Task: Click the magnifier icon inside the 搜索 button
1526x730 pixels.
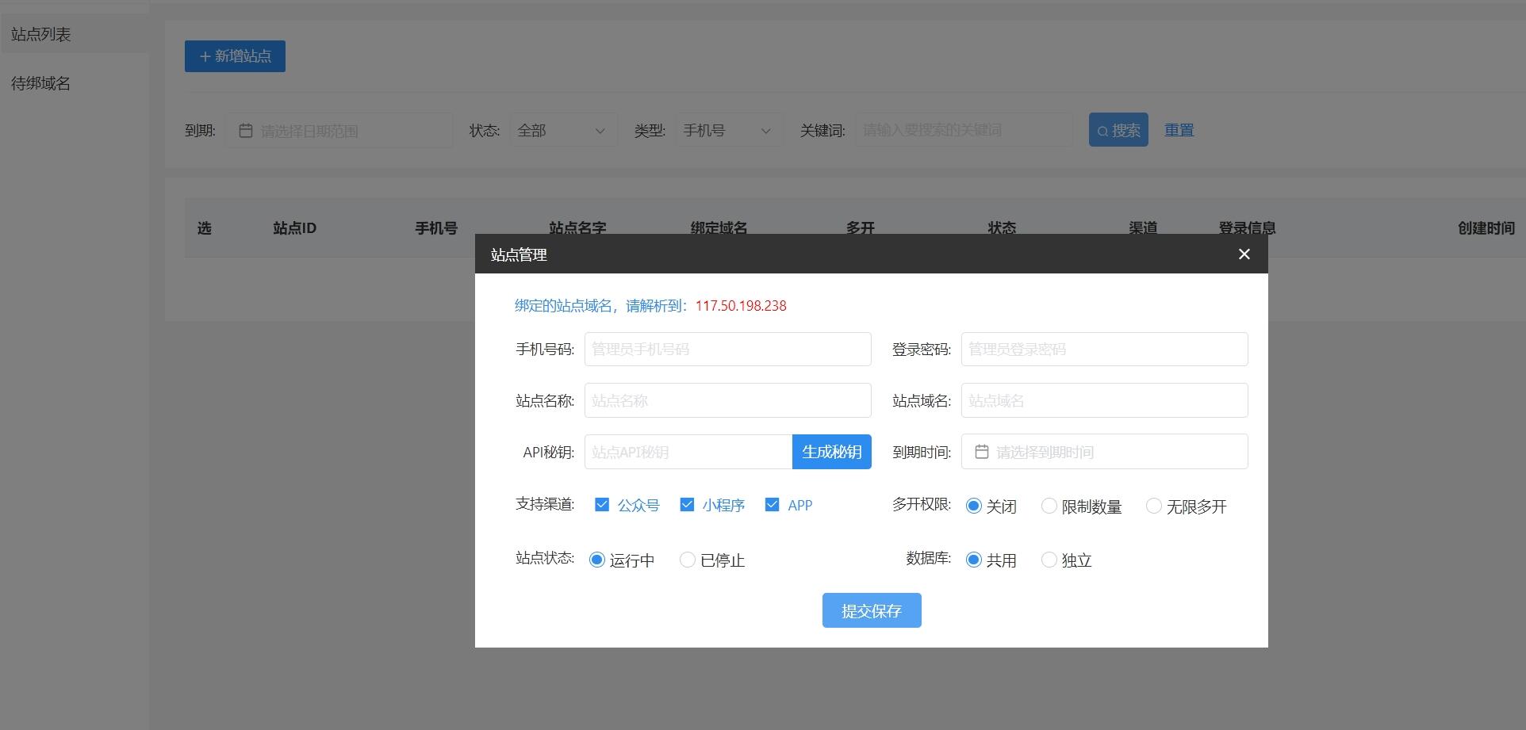Action: pos(1102,130)
